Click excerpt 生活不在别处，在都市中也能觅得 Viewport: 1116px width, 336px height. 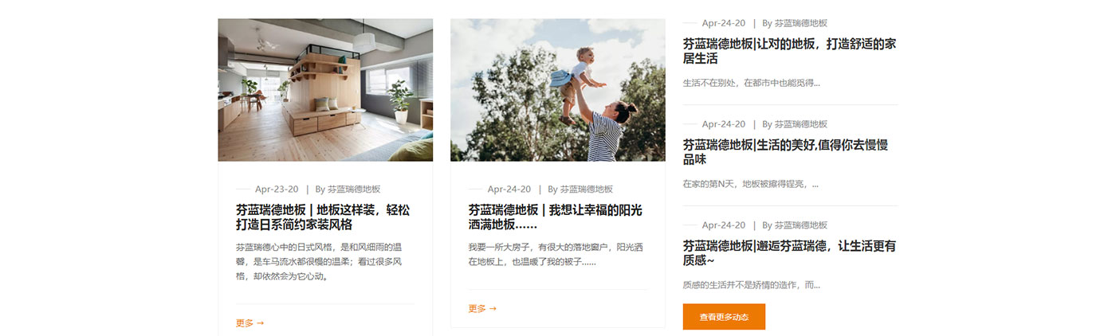tap(751, 83)
